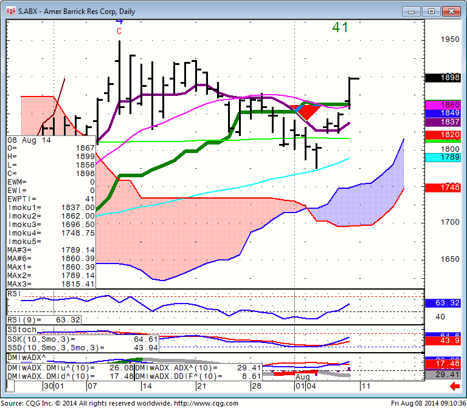Click the 28 date on the time axis
Image resolution: width=467 pixels, height=408 pixels.
(257, 386)
